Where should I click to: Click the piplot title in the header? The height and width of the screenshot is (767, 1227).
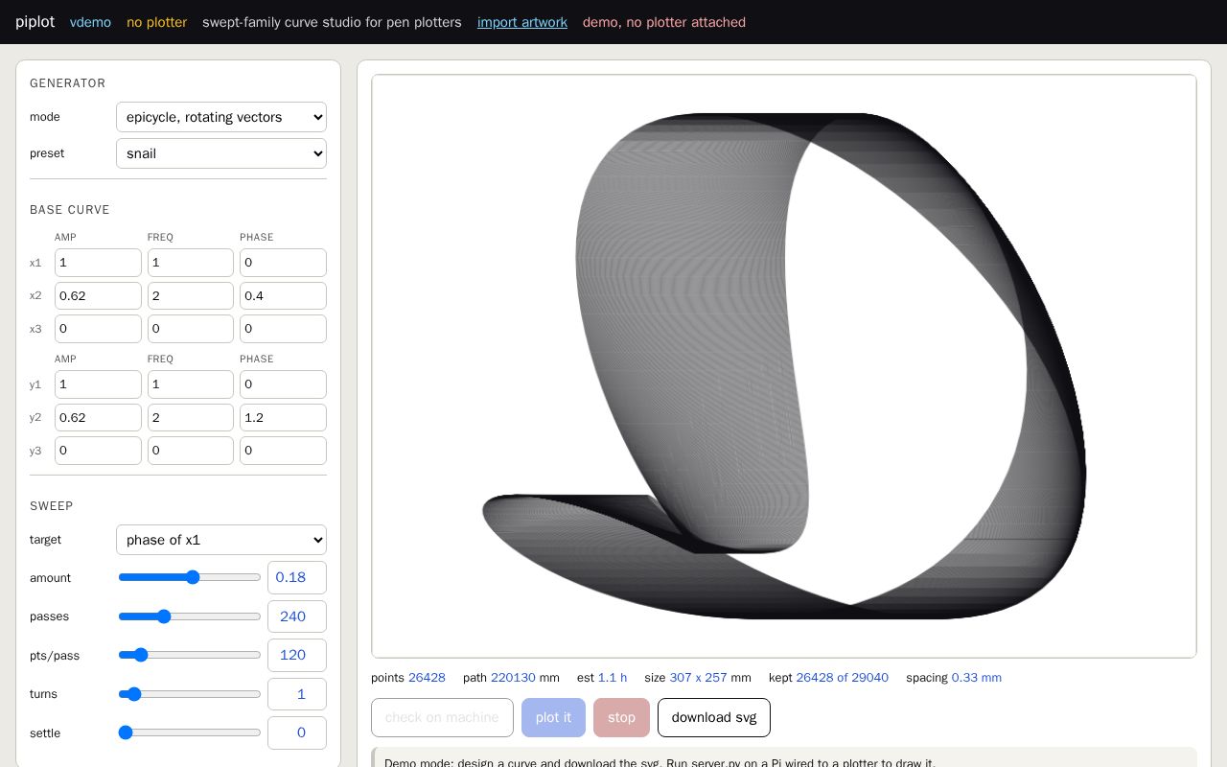click(x=35, y=21)
